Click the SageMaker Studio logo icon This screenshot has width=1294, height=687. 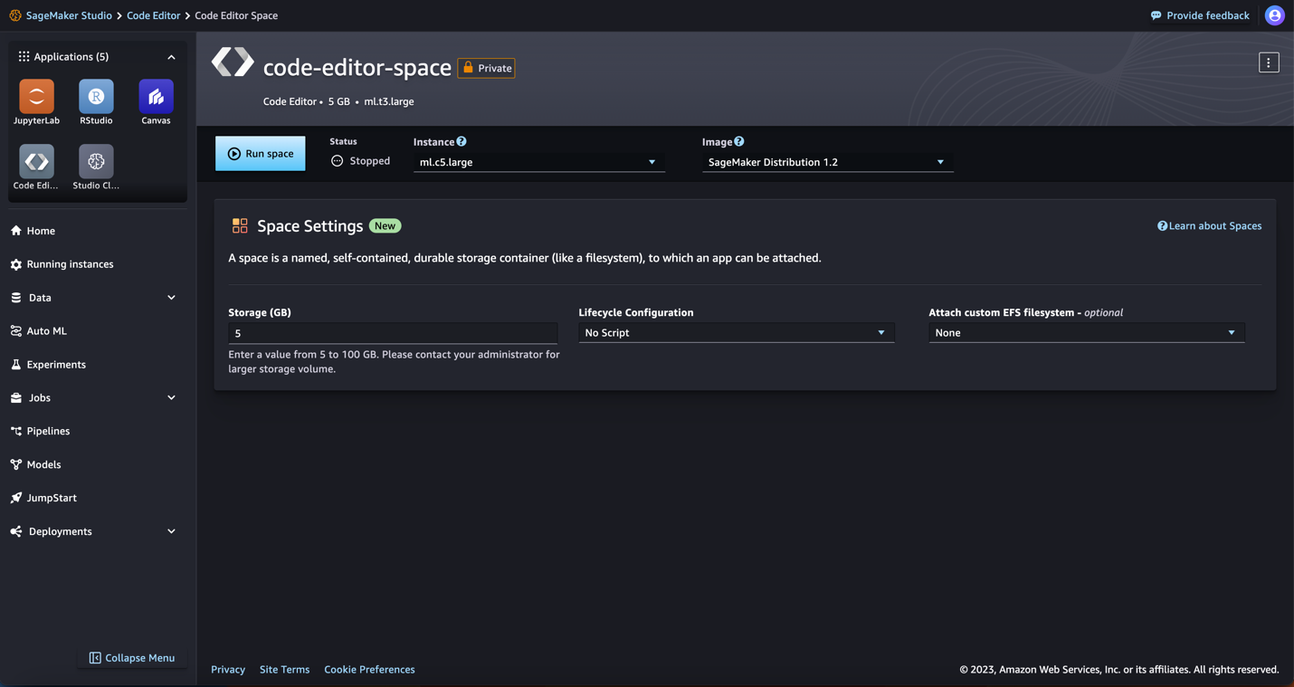click(x=15, y=15)
